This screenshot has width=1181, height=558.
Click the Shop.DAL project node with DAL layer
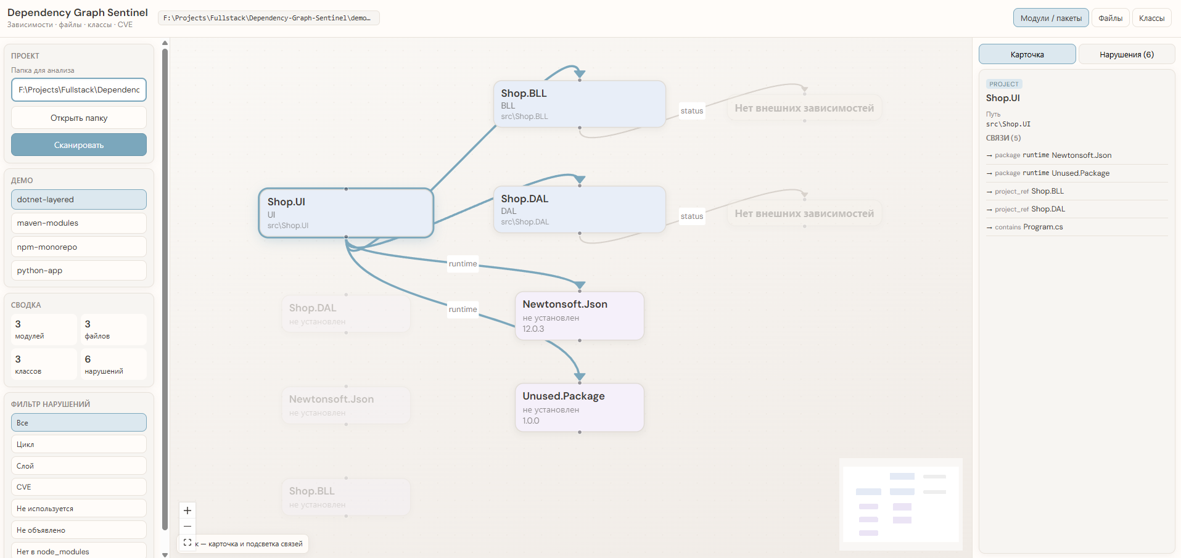pos(580,210)
